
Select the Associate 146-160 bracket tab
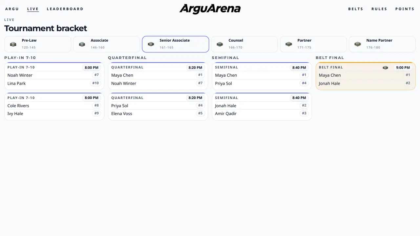107,44
